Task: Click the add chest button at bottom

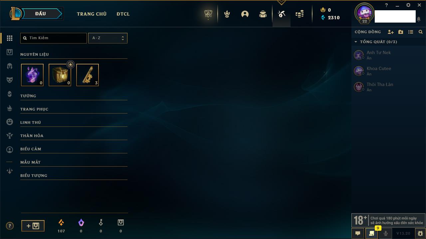Action: tap(33, 226)
